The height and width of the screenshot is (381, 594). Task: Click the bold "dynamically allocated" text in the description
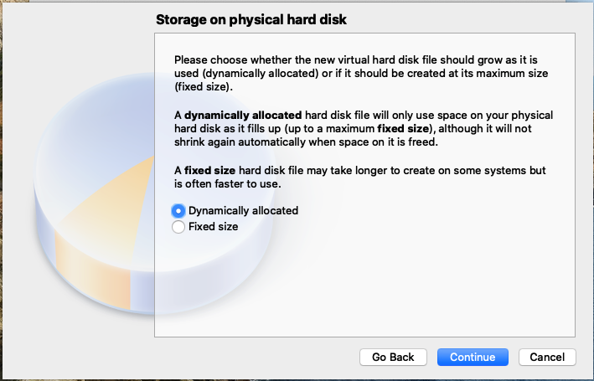(243, 115)
